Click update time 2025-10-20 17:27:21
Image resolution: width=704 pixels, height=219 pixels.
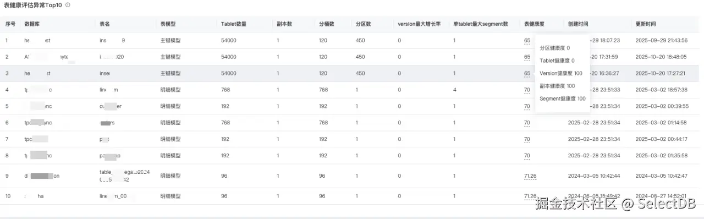[661, 73]
